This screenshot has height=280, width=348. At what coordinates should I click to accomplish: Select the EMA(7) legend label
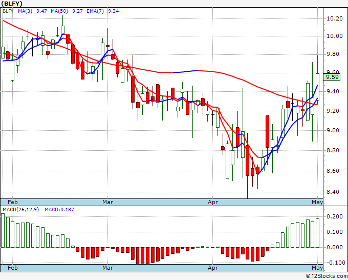95,11
